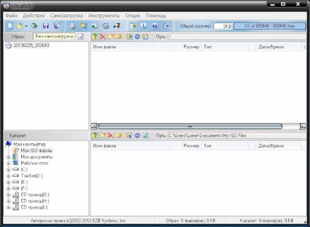Select the 20130225_202643 image node

pyautogui.click(x=31, y=45)
